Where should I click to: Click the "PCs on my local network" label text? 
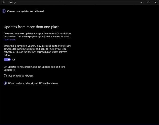pyautogui.click(x=21, y=76)
